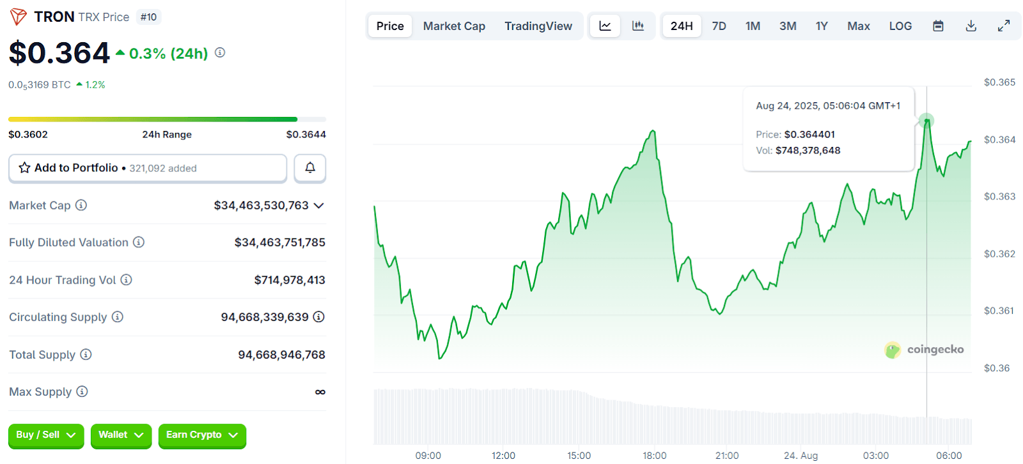
Task: Open Market Cap info icon
Action: (81, 205)
